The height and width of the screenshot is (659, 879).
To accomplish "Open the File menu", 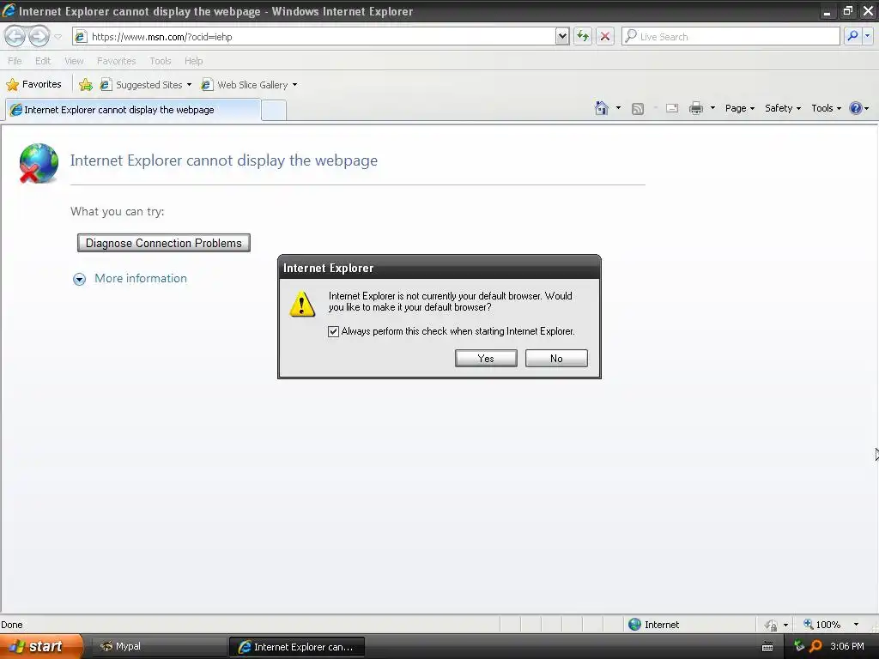I will pos(15,61).
